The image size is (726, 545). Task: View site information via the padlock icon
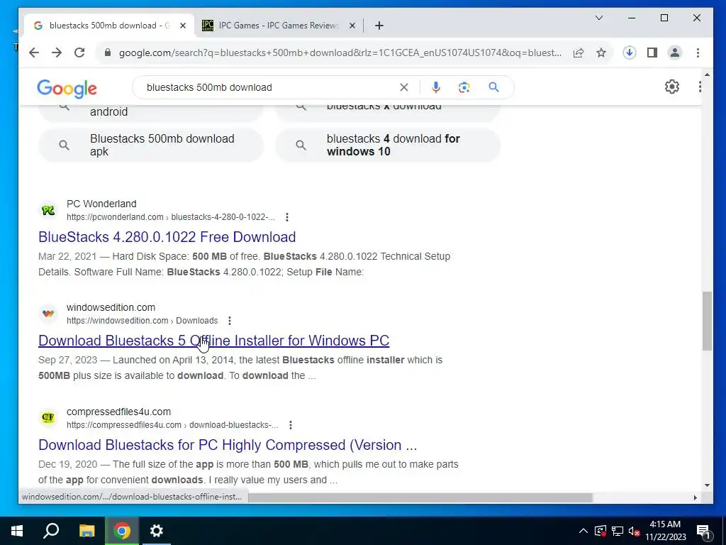(108, 53)
